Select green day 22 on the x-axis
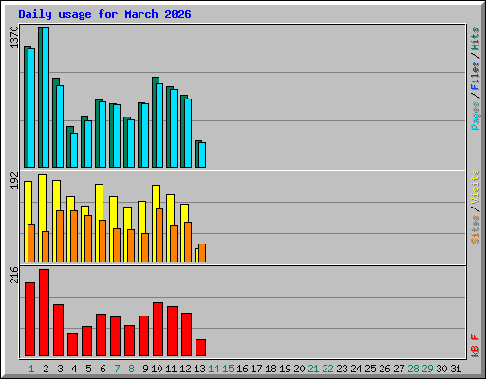Viewport: 486px width, 379px height. (x=327, y=369)
